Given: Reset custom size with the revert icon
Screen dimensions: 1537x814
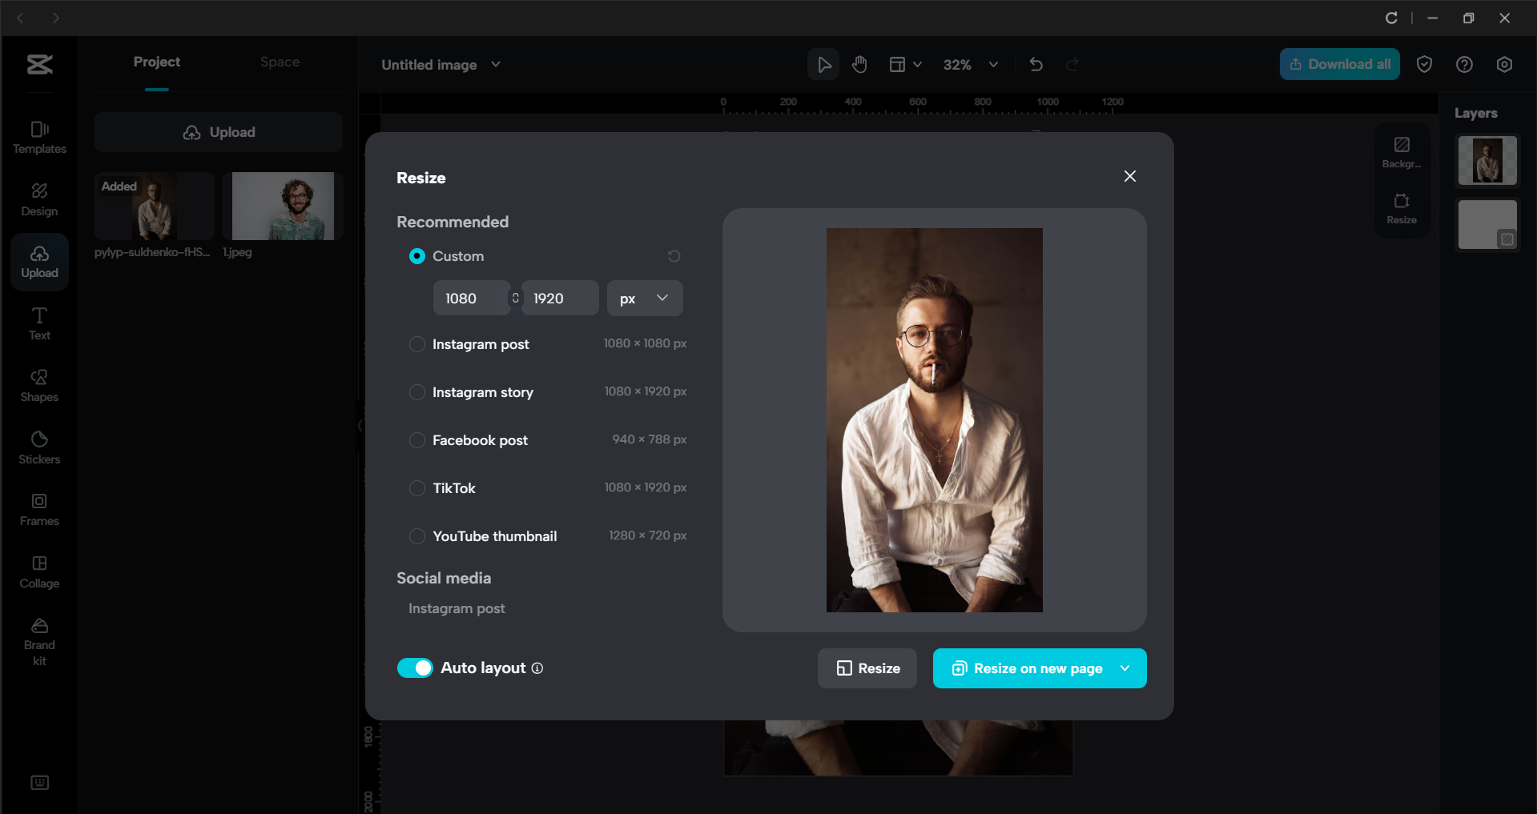Looking at the screenshot, I should [674, 256].
